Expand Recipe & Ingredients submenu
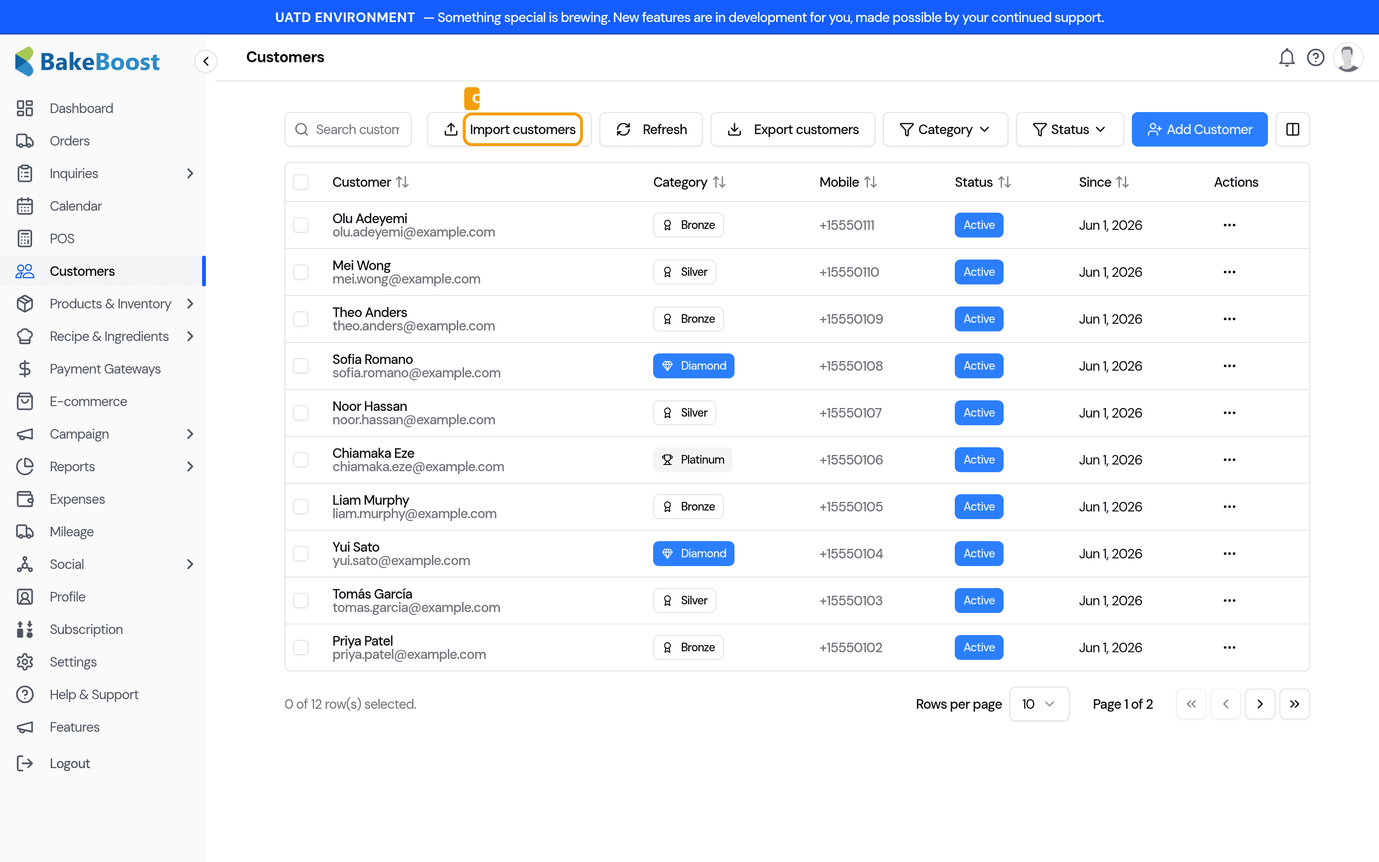The height and width of the screenshot is (862, 1379). coord(190,336)
